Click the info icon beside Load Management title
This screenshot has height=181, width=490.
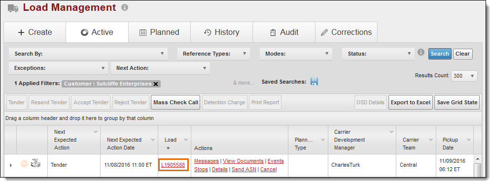pyautogui.click(x=125, y=7)
